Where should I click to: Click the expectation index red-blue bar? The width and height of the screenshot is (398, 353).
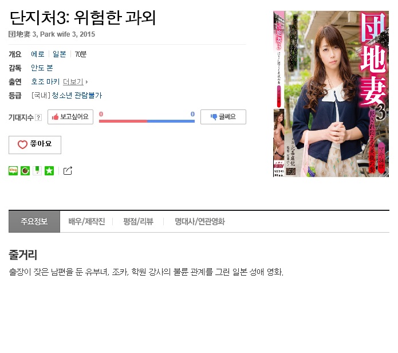pos(147,121)
